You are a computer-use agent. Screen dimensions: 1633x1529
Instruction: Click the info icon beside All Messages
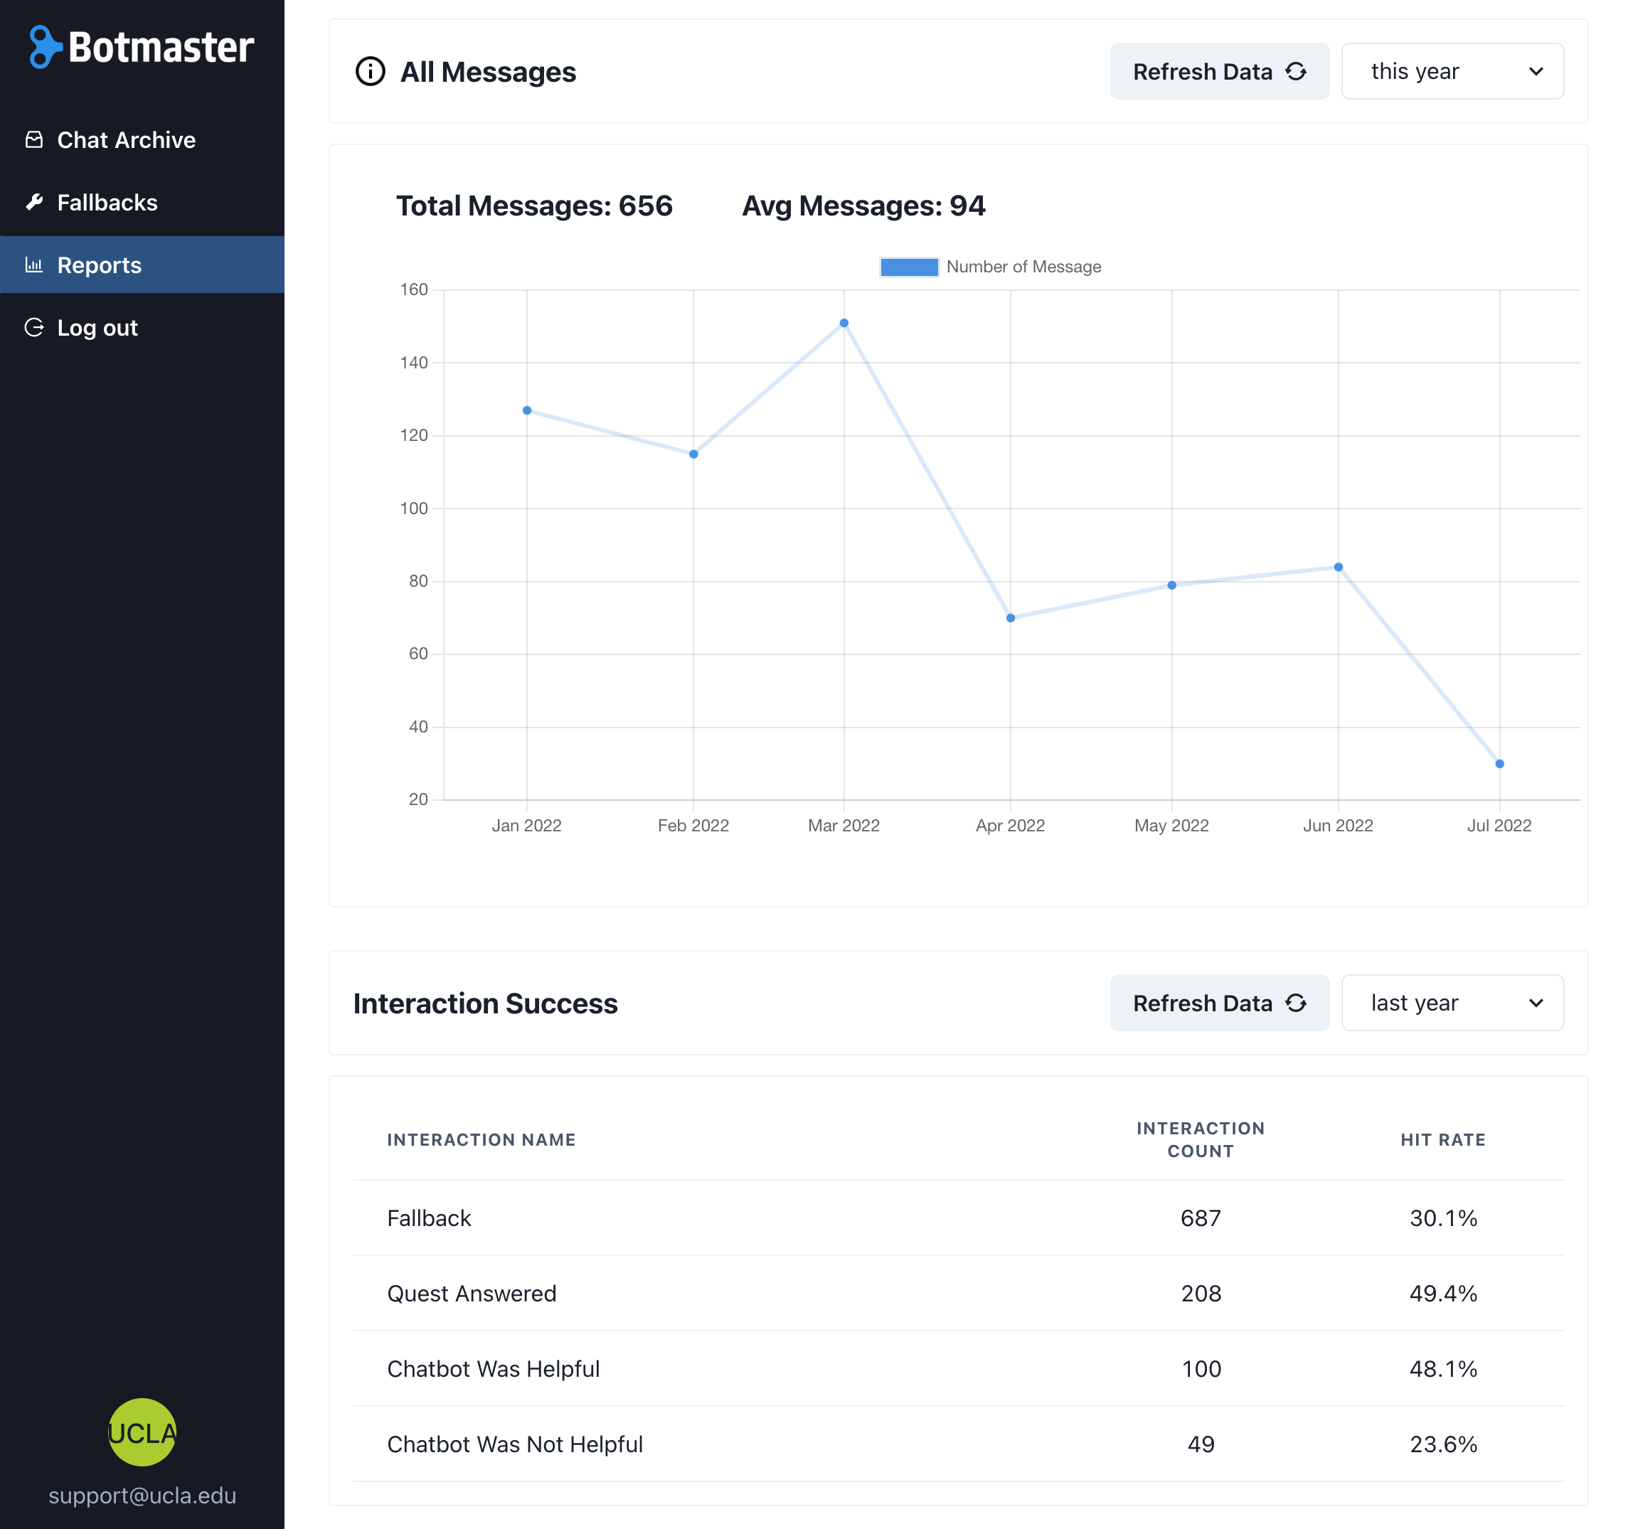(x=370, y=71)
